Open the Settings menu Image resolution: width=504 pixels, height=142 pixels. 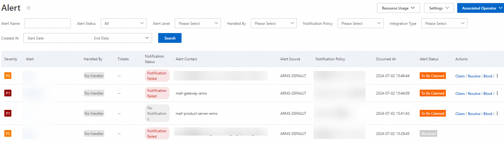coord(439,8)
